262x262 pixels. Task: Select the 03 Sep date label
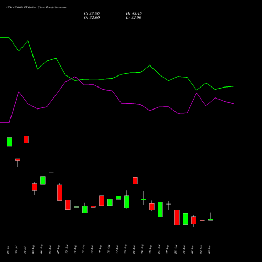coord(209,249)
